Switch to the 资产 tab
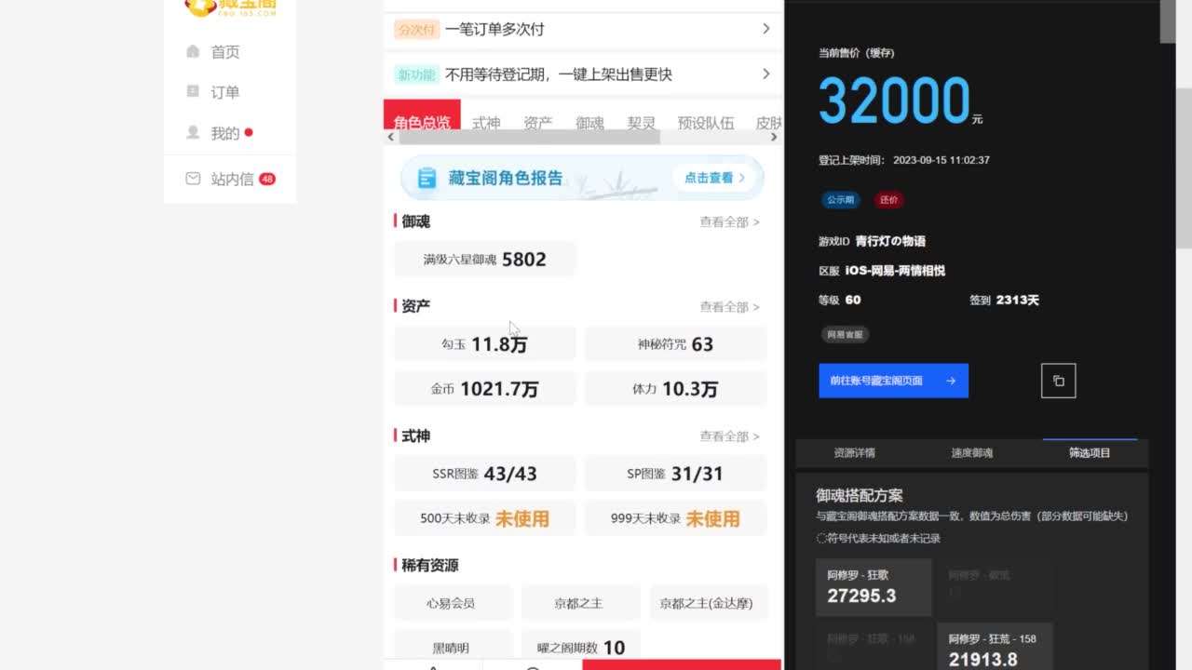The height and width of the screenshot is (670, 1192). tap(538, 123)
